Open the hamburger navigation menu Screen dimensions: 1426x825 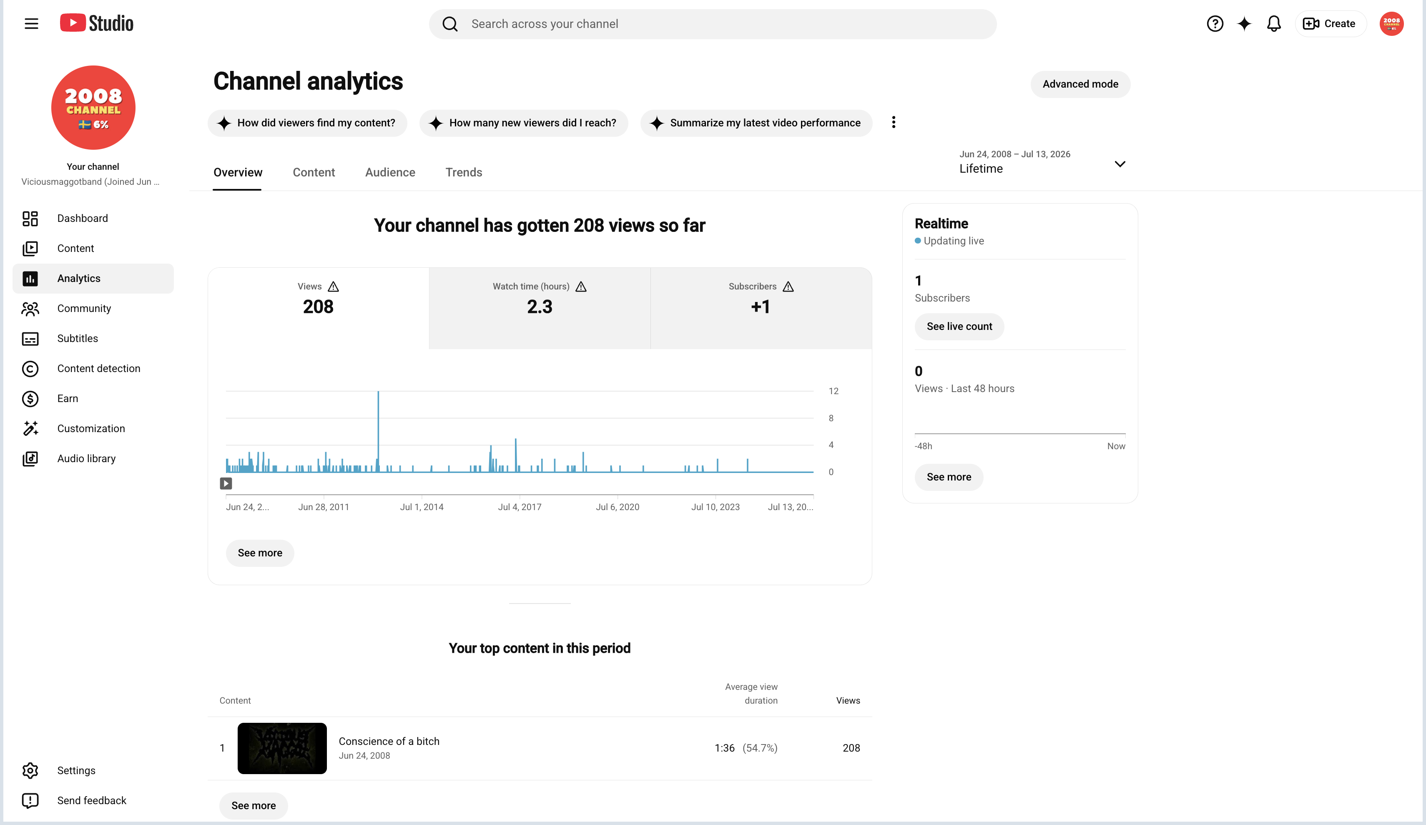(x=31, y=24)
